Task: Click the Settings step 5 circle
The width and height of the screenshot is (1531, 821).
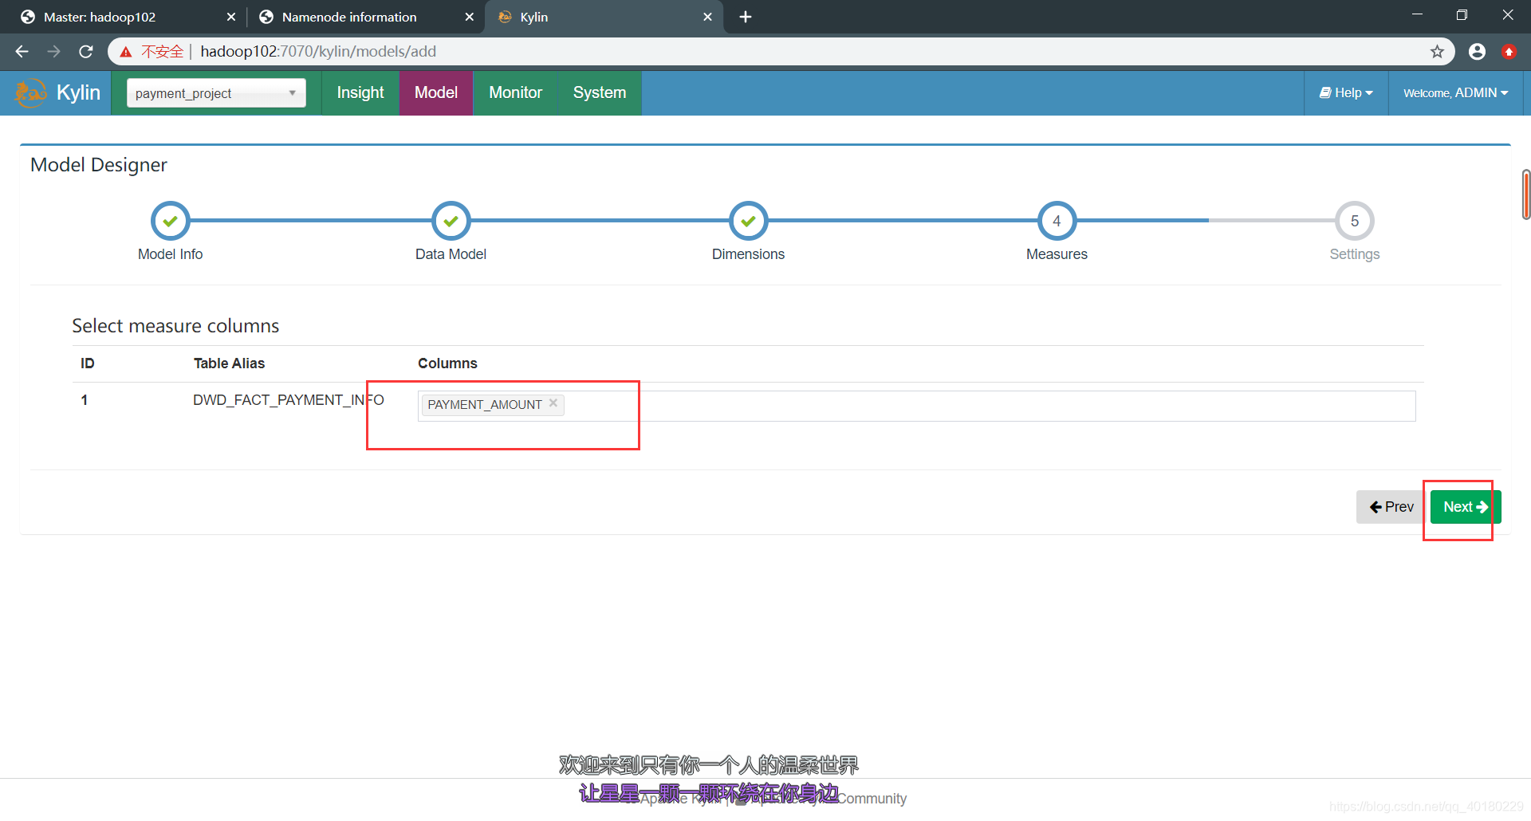Action: click(x=1354, y=221)
